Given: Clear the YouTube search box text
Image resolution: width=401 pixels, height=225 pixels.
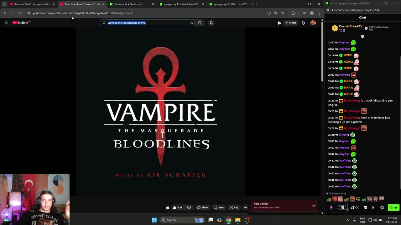Looking at the screenshot, I should click(192, 23).
